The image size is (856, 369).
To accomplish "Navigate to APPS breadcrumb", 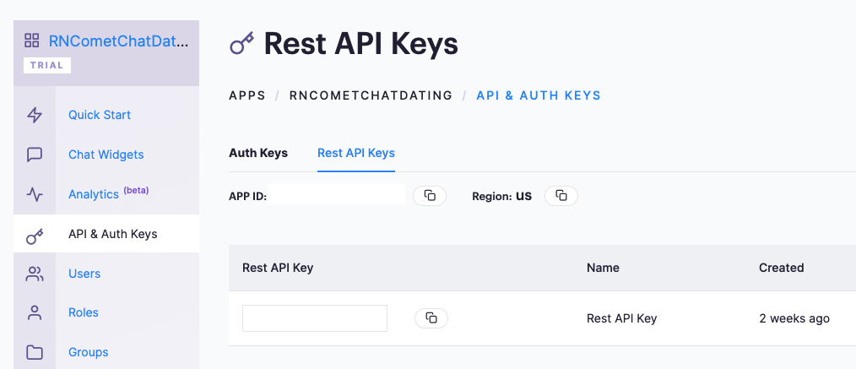I will point(247,95).
